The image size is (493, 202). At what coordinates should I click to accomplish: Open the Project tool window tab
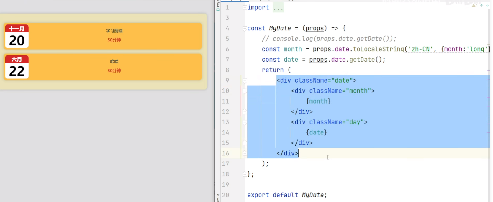click(x=218, y=5)
